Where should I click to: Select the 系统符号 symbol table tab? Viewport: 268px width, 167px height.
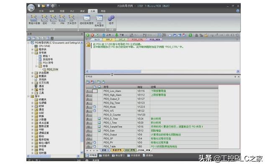(117, 150)
